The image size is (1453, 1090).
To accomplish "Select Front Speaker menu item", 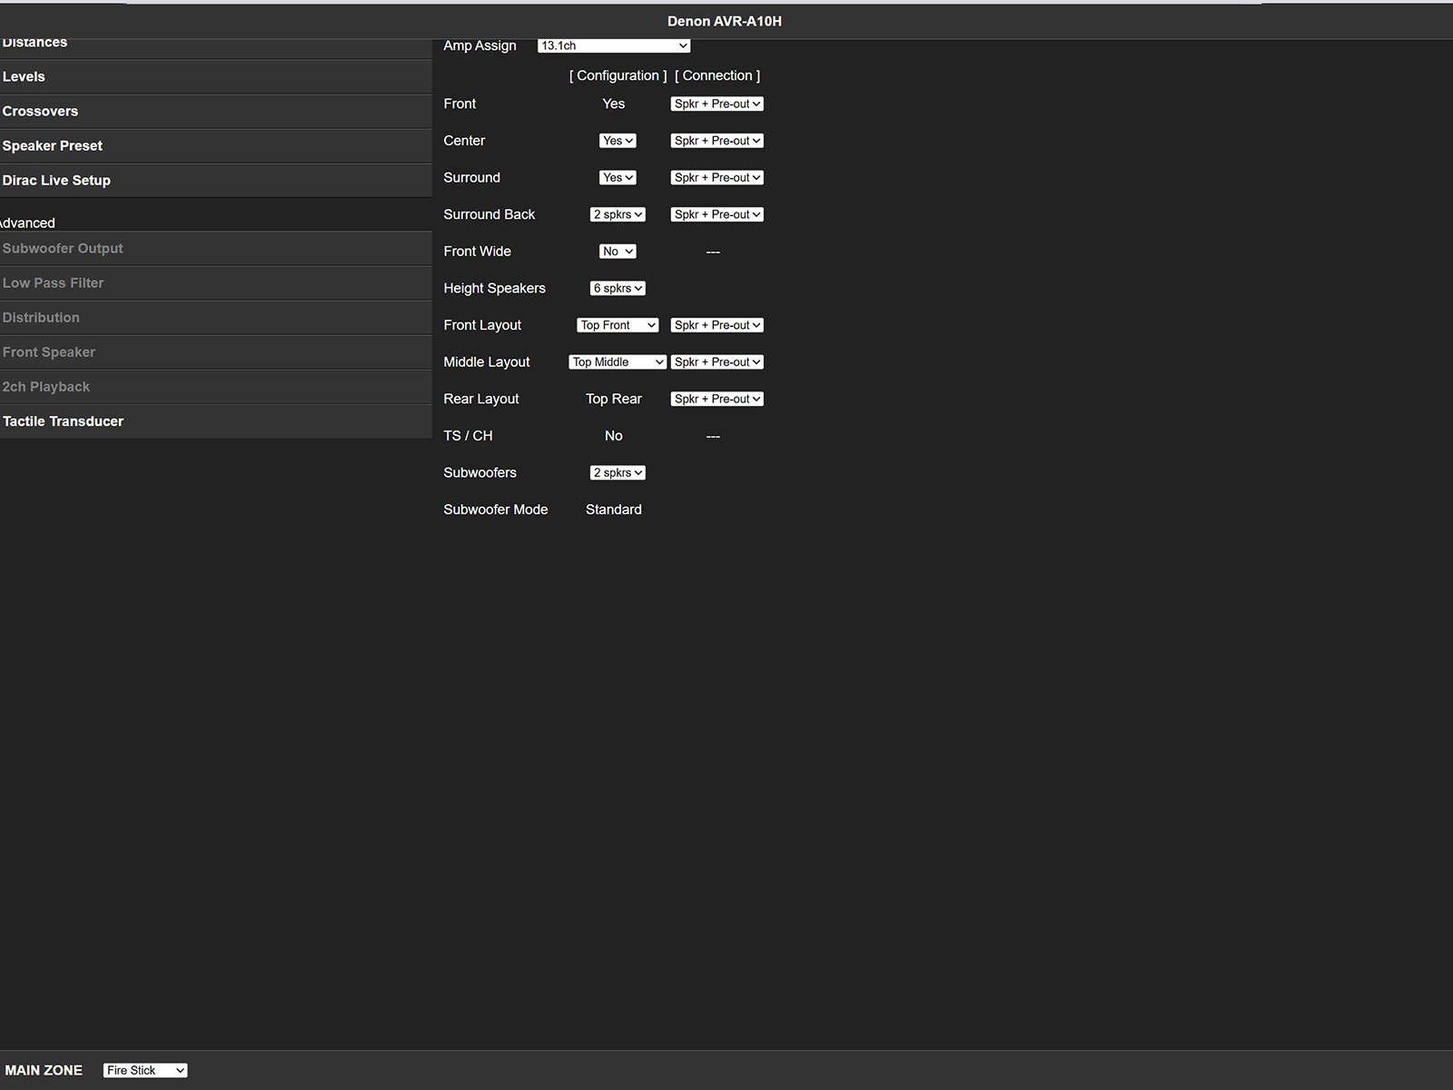I will 215,352.
